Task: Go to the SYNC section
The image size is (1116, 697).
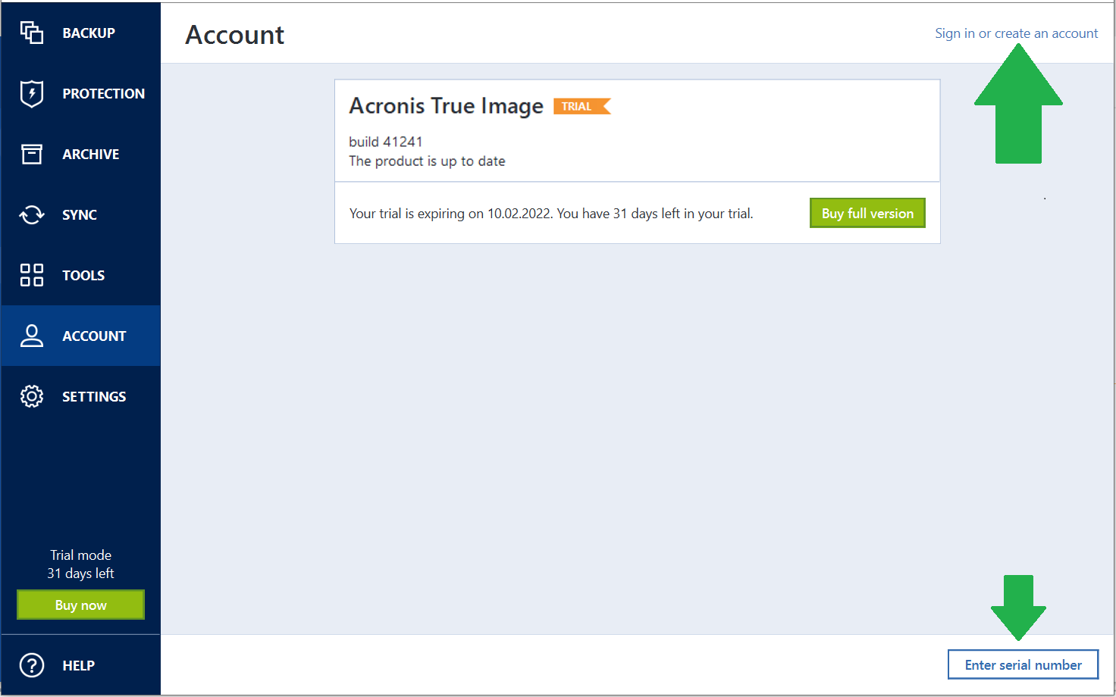Action: (79, 214)
